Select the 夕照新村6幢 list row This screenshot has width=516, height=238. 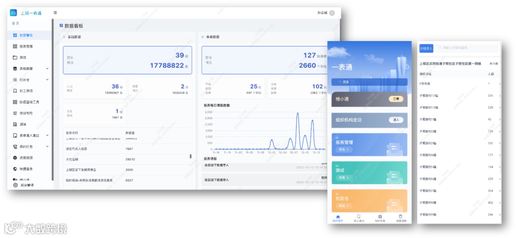460,178
